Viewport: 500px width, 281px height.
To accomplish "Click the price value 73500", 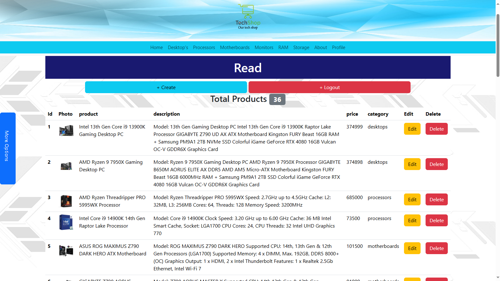I will coord(353,218).
